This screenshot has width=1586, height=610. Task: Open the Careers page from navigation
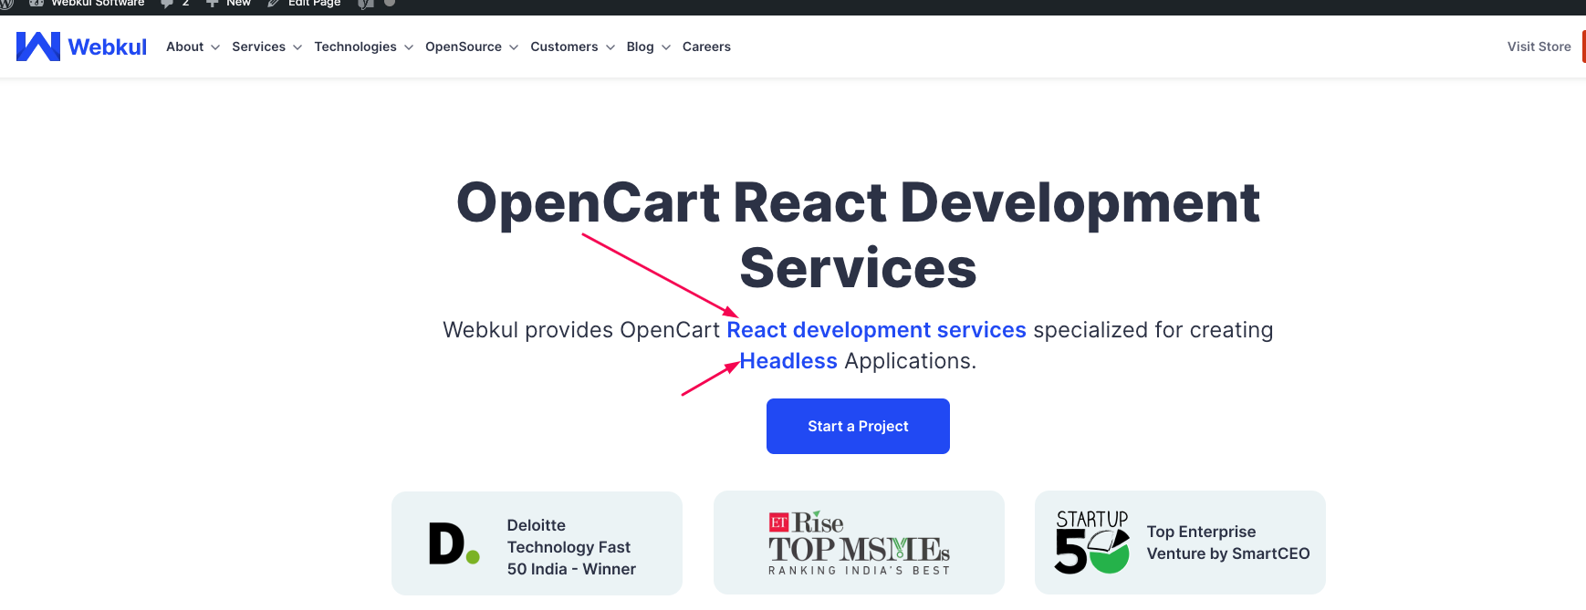[x=706, y=47]
